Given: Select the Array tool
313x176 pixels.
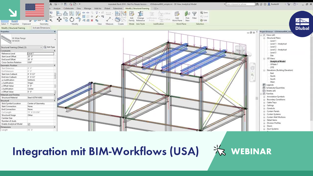Looking at the screenshot, I should click(x=84, y=17).
